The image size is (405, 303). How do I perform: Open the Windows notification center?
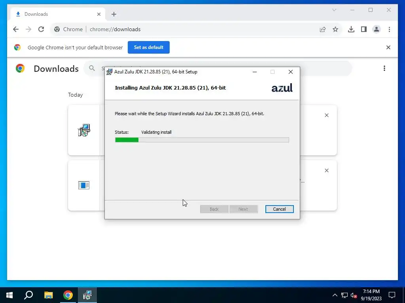(392, 295)
